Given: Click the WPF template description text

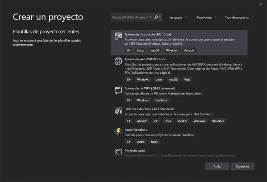Looking at the screenshot, I should click(x=163, y=93).
